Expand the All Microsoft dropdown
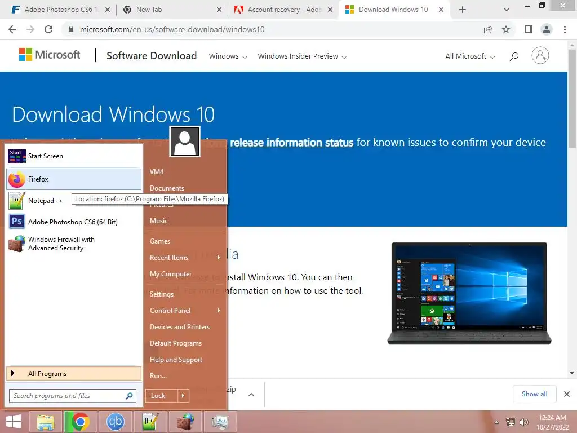This screenshot has height=433, width=577. [x=470, y=56]
